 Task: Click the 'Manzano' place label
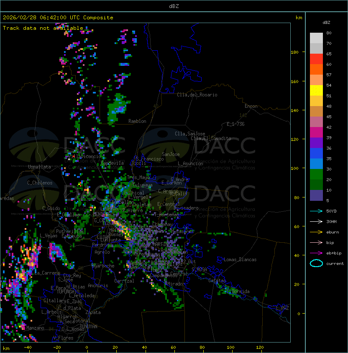[x=35, y=328]
